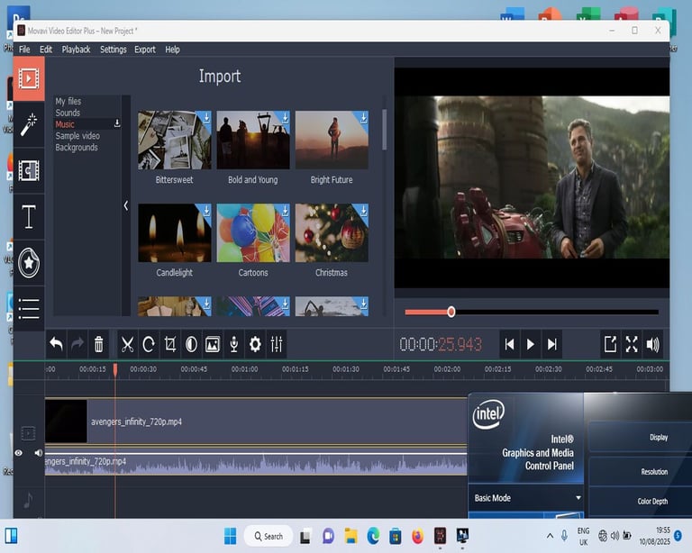Image resolution: width=692 pixels, height=553 pixels.
Task: Skip to next frame button
Action: (x=552, y=344)
